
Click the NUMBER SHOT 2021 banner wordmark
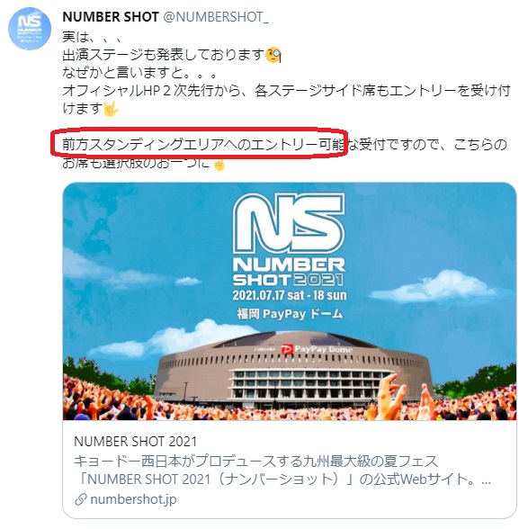(x=289, y=272)
